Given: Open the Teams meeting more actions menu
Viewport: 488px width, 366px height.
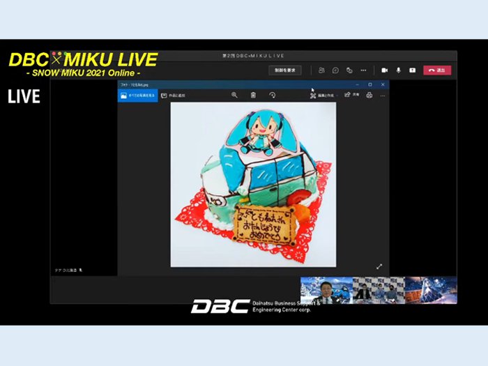Looking at the screenshot, I should click(363, 70).
